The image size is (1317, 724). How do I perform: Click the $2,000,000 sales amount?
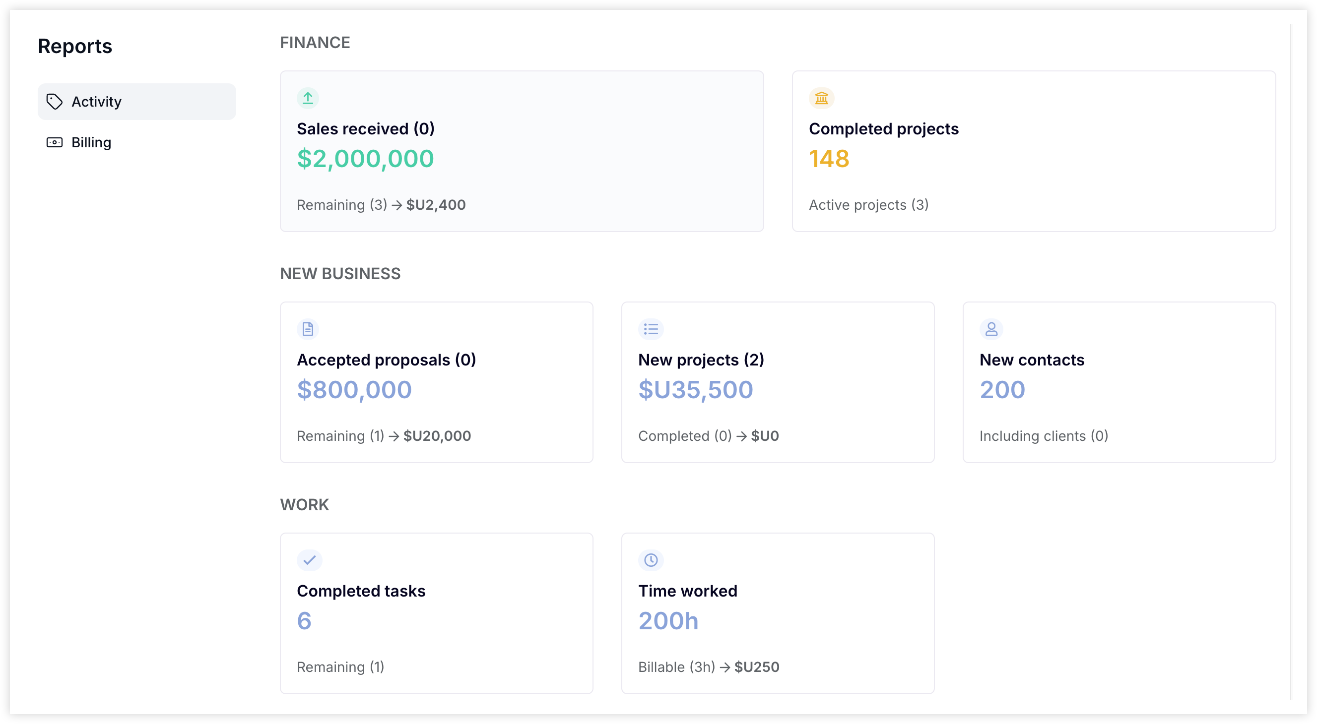click(x=366, y=159)
